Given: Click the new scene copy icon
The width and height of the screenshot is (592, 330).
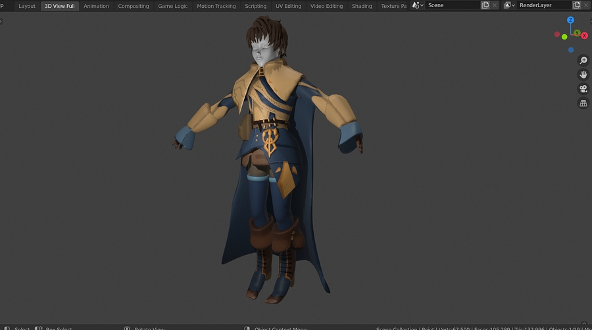Looking at the screenshot, I should pyautogui.click(x=485, y=5).
